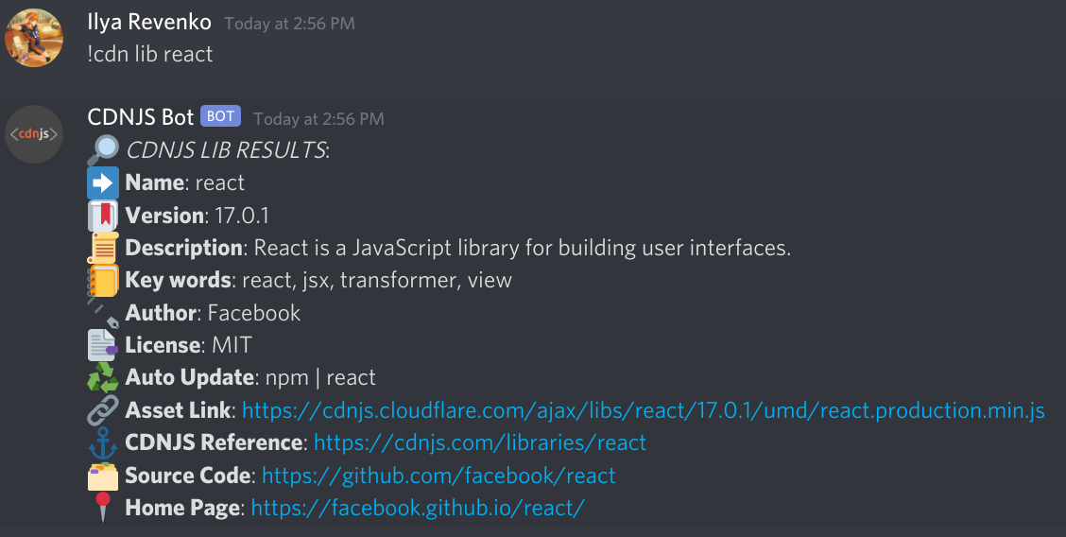Click the CDNJS Bot avatar
The height and width of the screenshot is (537, 1066).
34,134
